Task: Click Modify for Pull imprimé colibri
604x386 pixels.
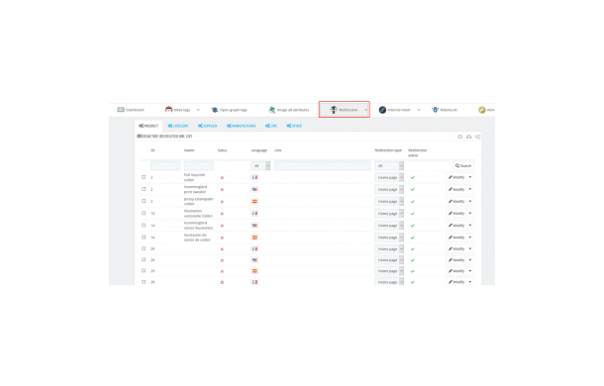Action: (x=456, y=177)
